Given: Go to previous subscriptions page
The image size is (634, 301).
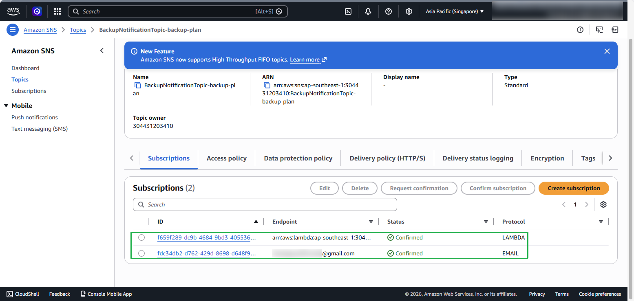Looking at the screenshot, I should 564,204.
